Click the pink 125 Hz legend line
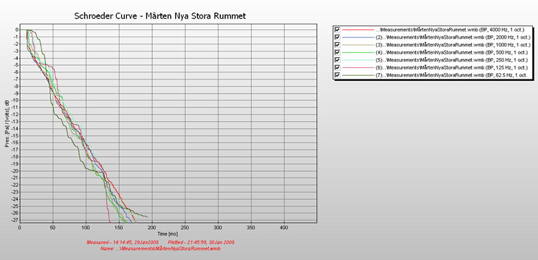 pos(358,67)
